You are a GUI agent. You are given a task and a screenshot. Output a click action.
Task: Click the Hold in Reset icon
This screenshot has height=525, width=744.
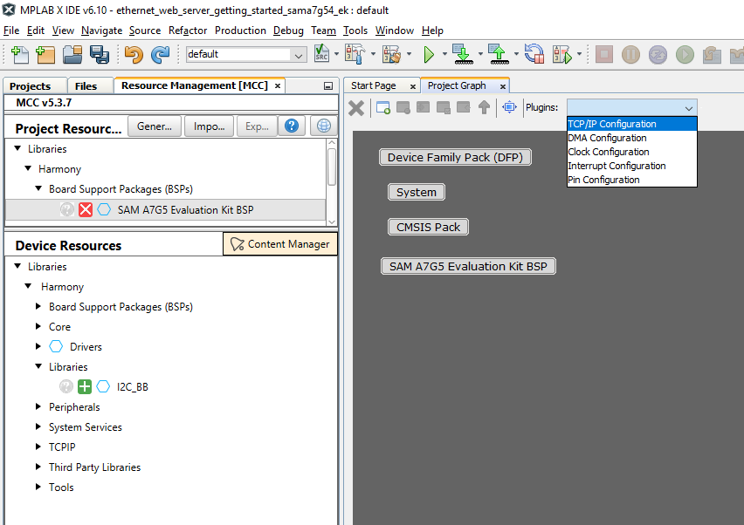pos(534,54)
